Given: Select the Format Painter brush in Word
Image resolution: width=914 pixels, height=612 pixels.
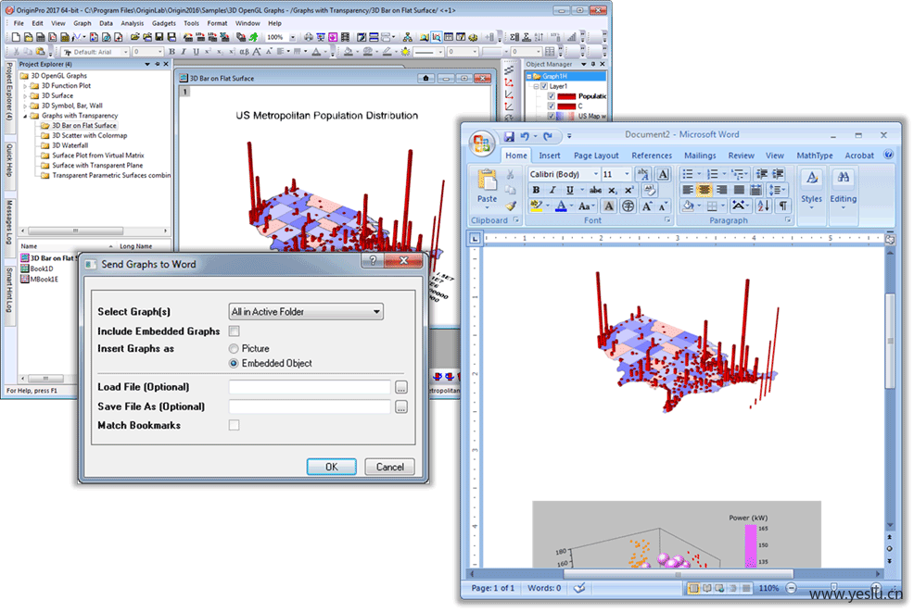Looking at the screenshot, I should (x=511, y=206).
